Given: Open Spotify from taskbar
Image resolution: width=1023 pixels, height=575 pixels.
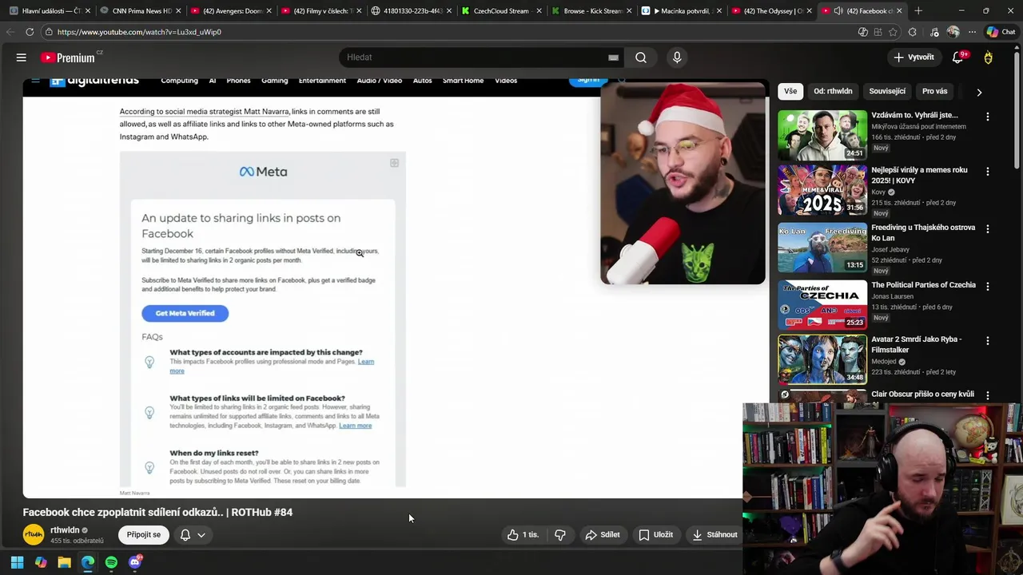Looking at the screenshot, I should [x=111, y=562].
